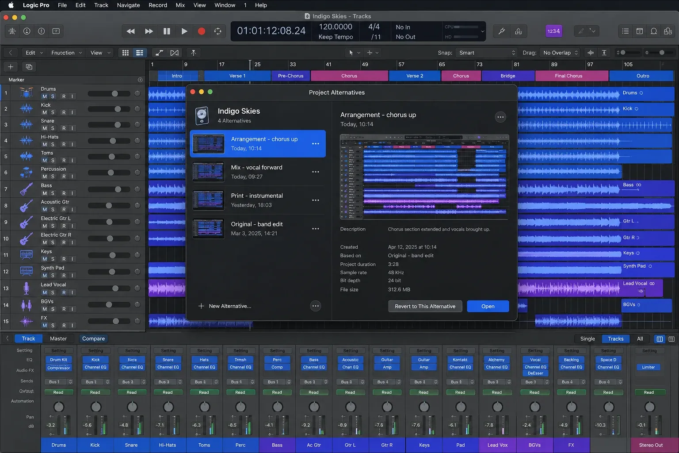Open the Drag No Overlap dropdown
The width and height of the screenshot is (679, 453).
pos(560,53)
